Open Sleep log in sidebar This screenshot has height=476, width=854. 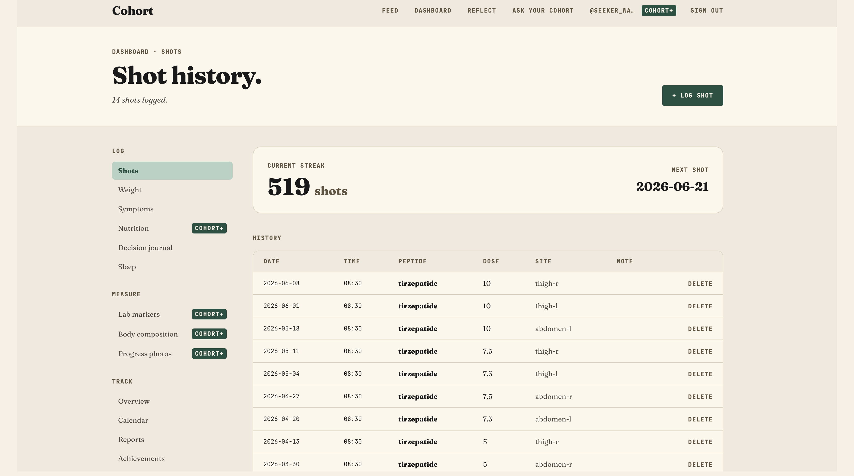click(172, 267)
